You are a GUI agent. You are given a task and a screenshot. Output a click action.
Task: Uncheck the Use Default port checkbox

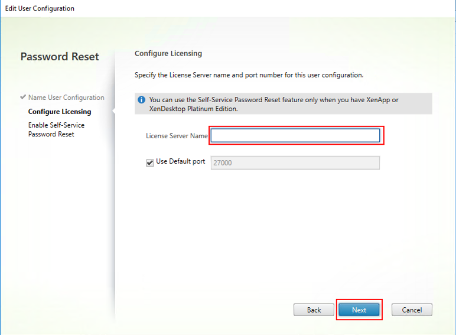point(150,162)
